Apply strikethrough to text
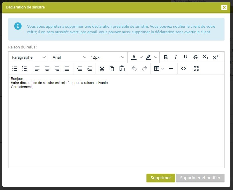This screenshot has height=190, width=233. [x=196, y=57]
